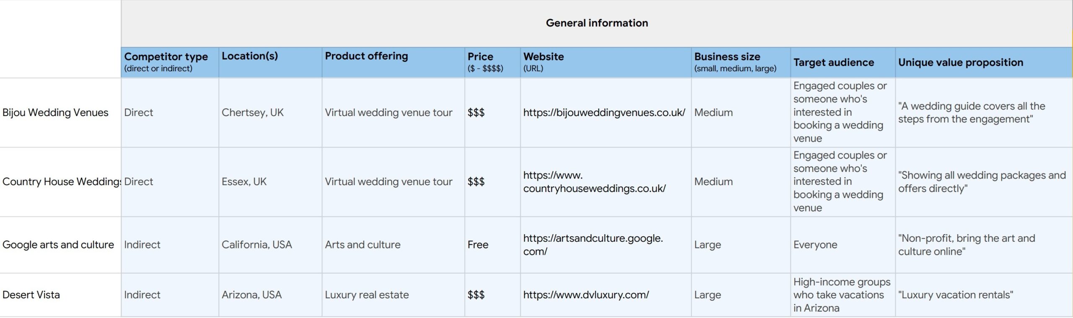Click the Google Arts and Culture URL
Screen dimensions: 1073x318
tap(593, 245)
